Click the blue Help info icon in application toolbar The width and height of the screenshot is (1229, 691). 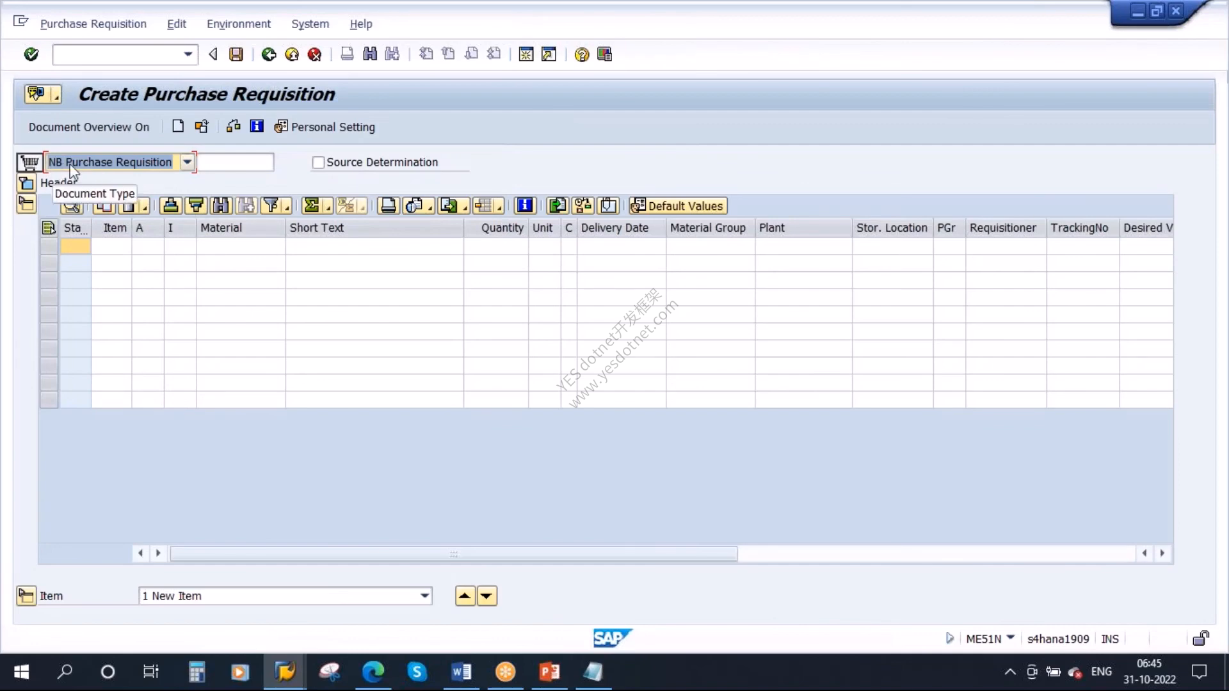[x=257, y=127]
